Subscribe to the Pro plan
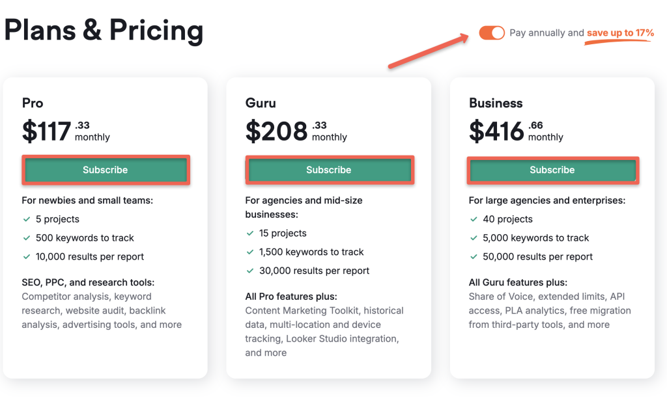 (106, 170)
